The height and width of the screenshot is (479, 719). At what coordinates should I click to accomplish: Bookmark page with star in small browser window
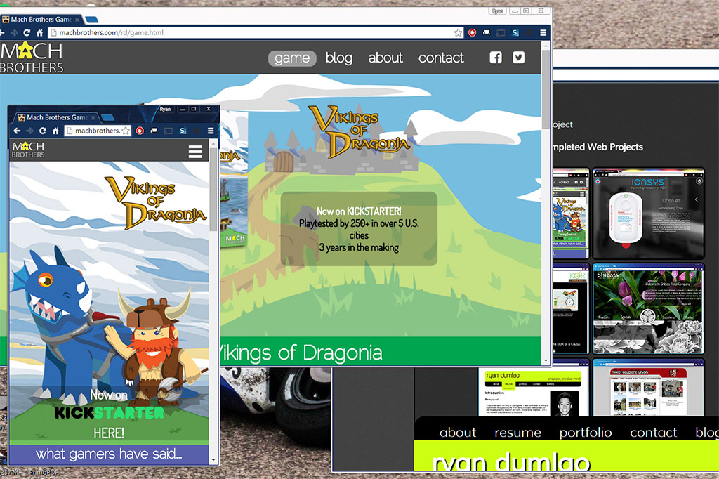click(126, 131)
